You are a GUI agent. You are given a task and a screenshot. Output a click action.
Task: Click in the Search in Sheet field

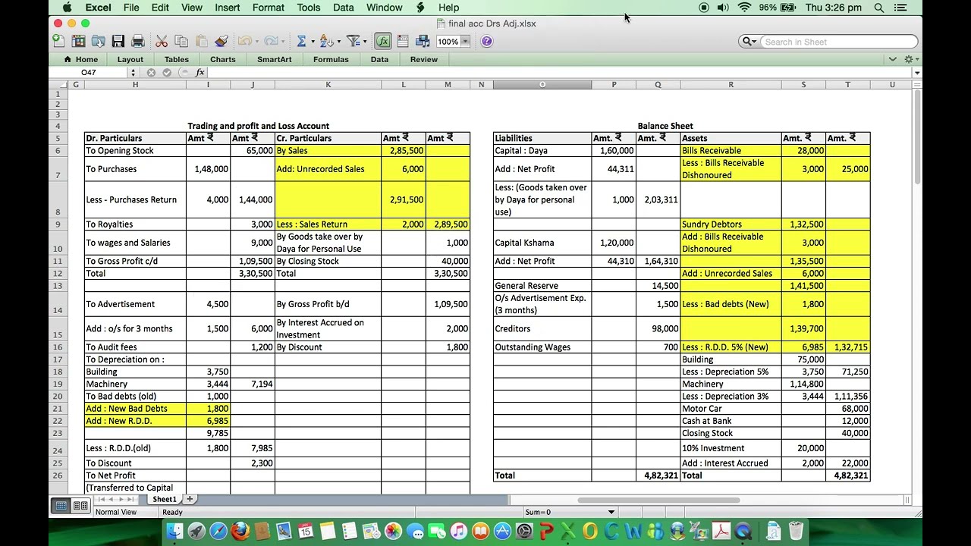(x=838, y=42)
